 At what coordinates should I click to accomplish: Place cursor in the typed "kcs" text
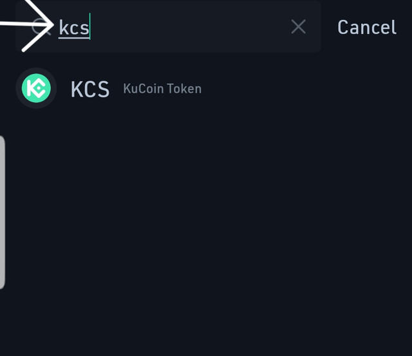pos(74,27)
